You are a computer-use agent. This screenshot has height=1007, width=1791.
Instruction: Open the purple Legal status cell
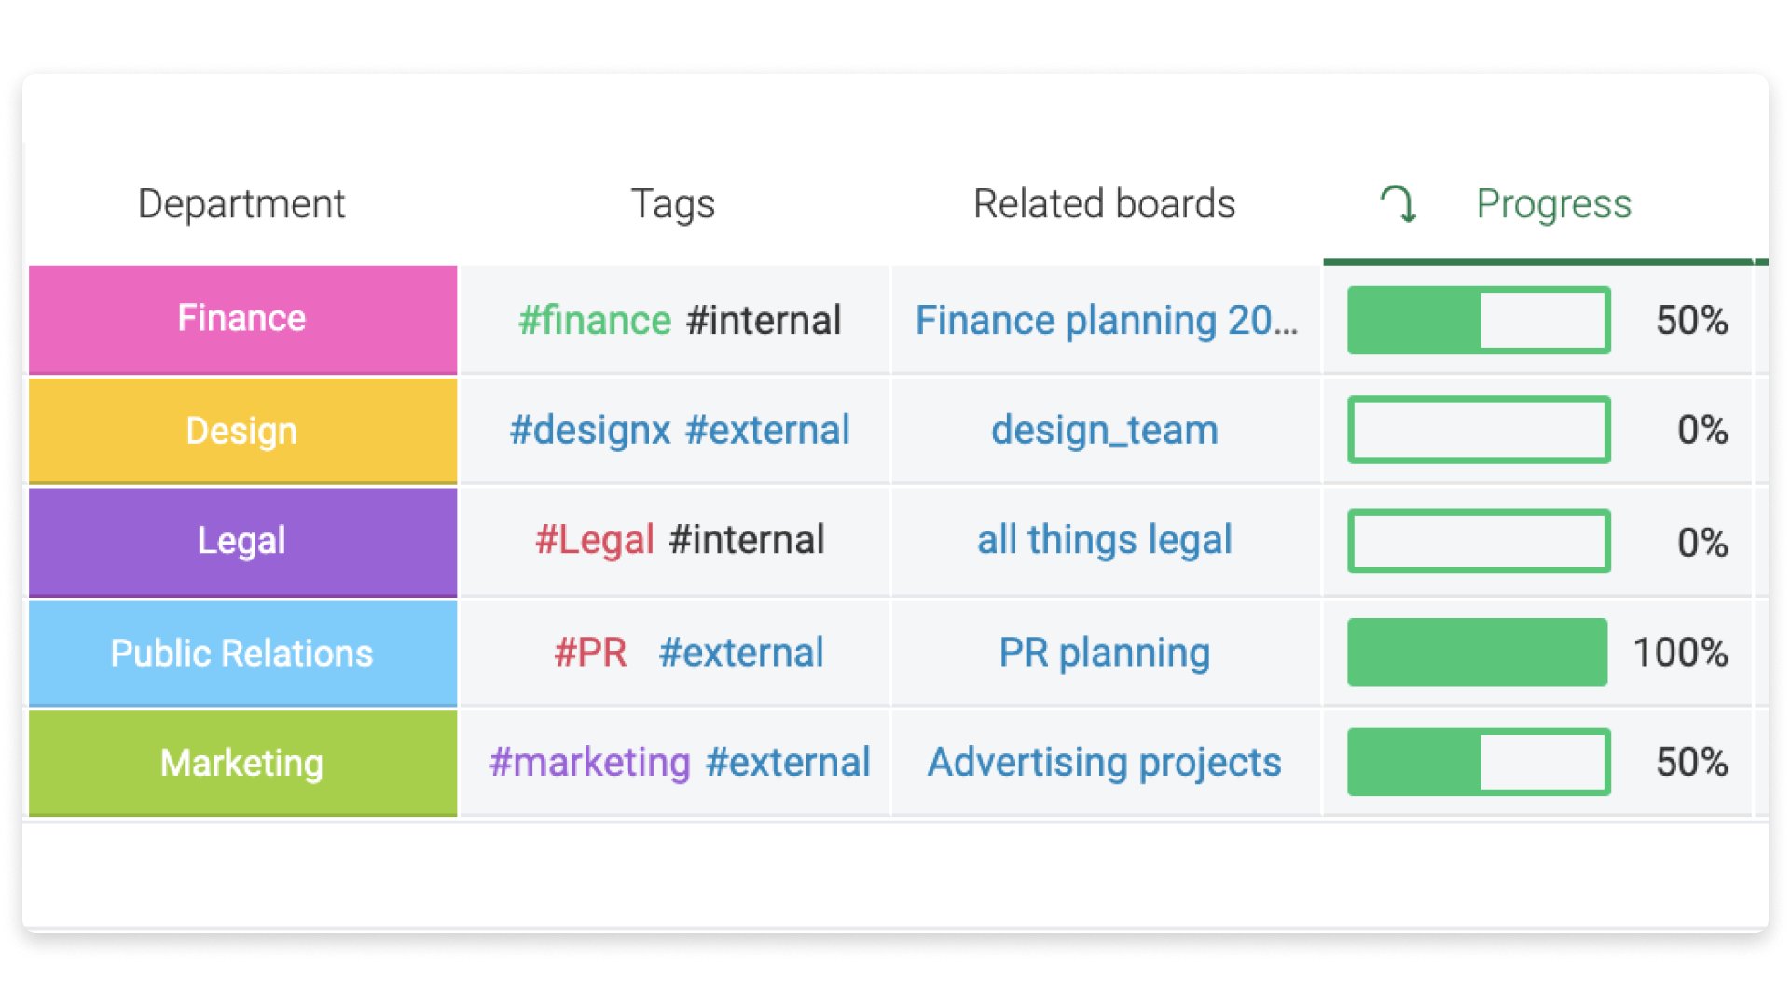coord(242,541)
